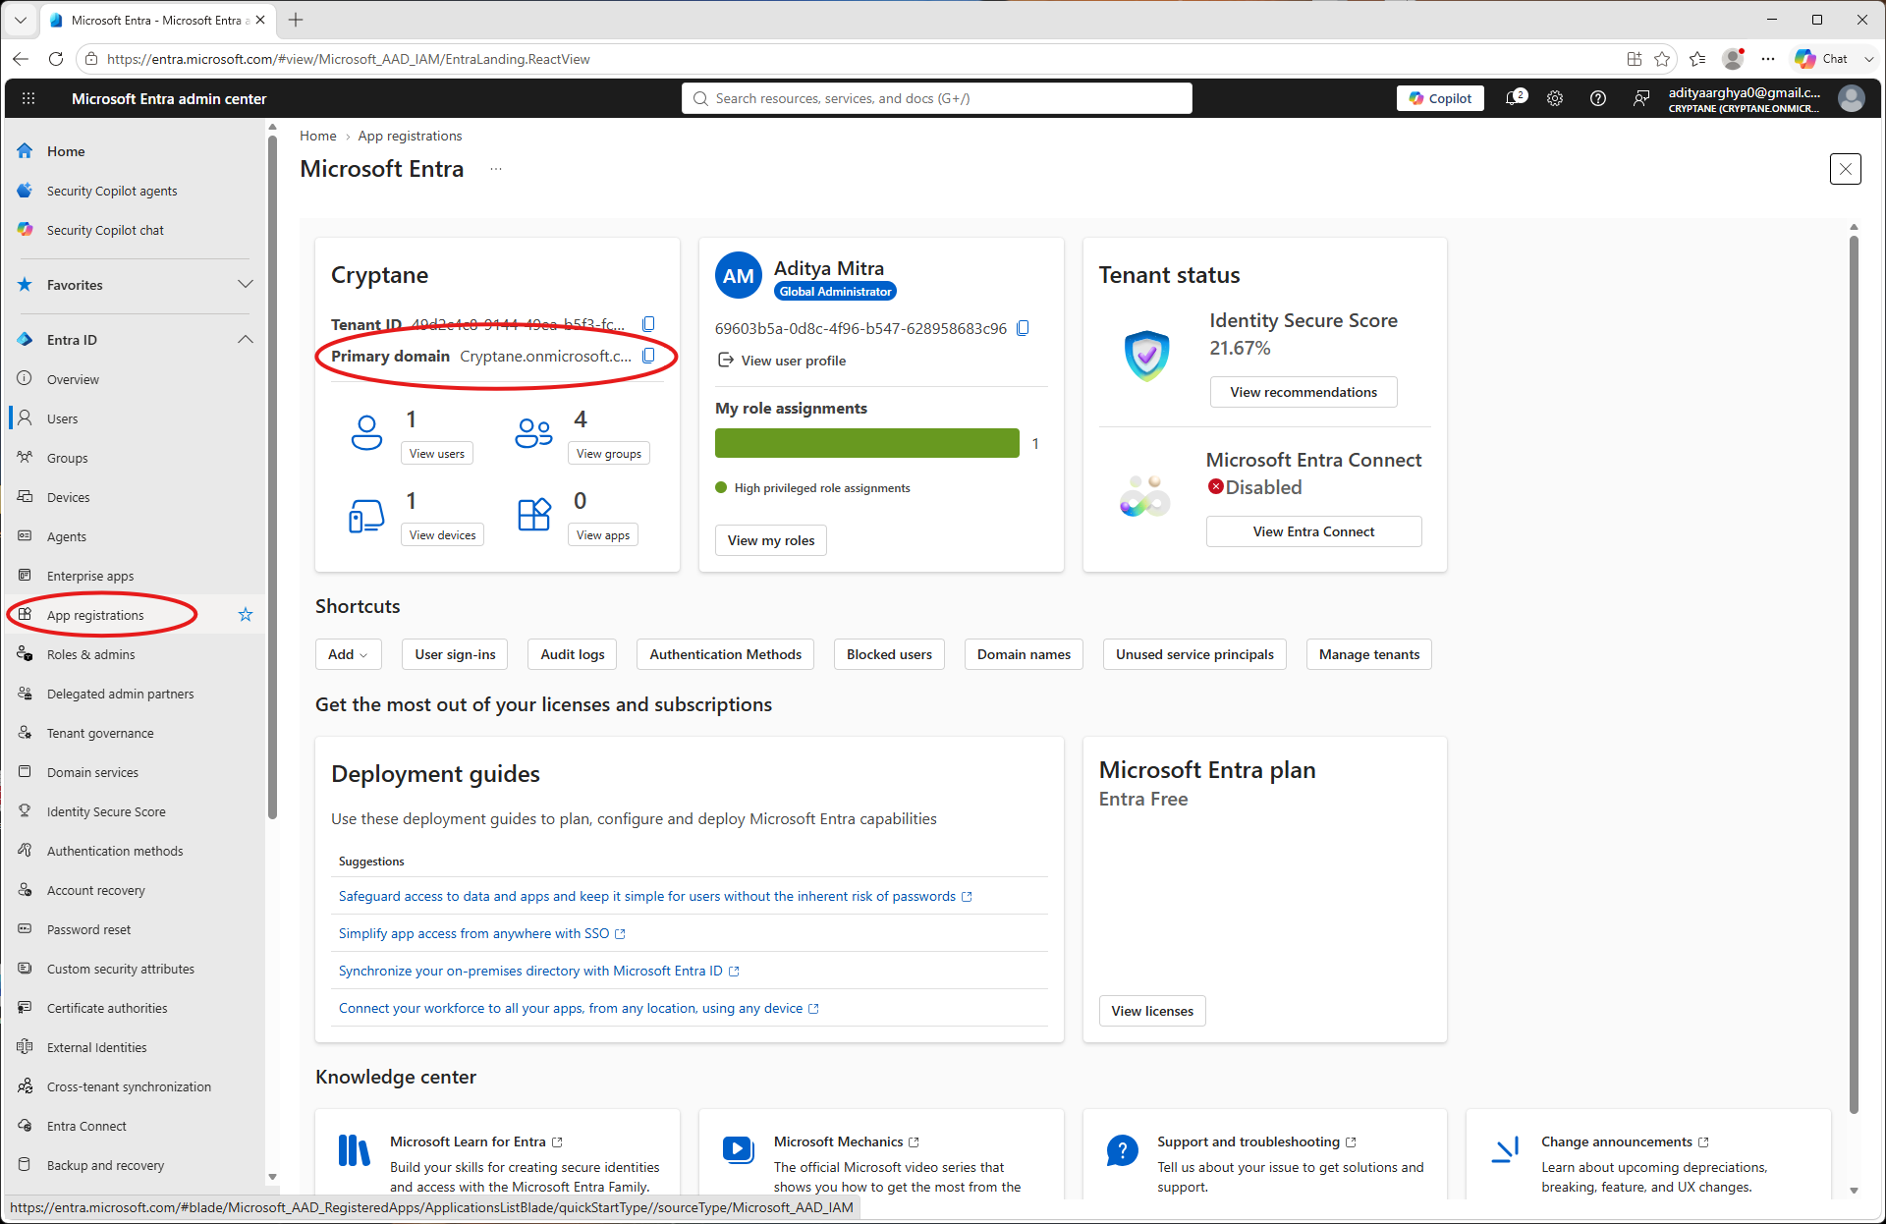Focus the Search resources search box
This screenshot has width=1886, height=1224.
click(937, 98)
